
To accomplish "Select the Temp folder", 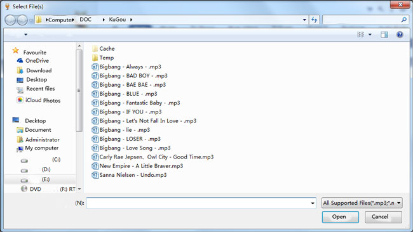I will (x=106, y=58).
